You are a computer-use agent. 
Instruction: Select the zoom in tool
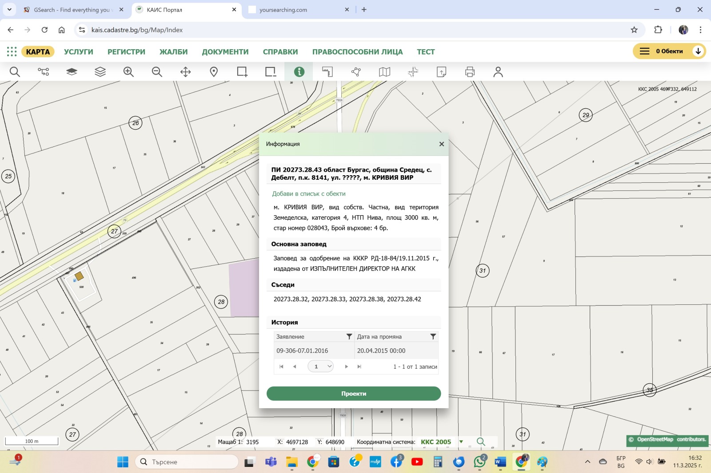[x=128, y=71]
